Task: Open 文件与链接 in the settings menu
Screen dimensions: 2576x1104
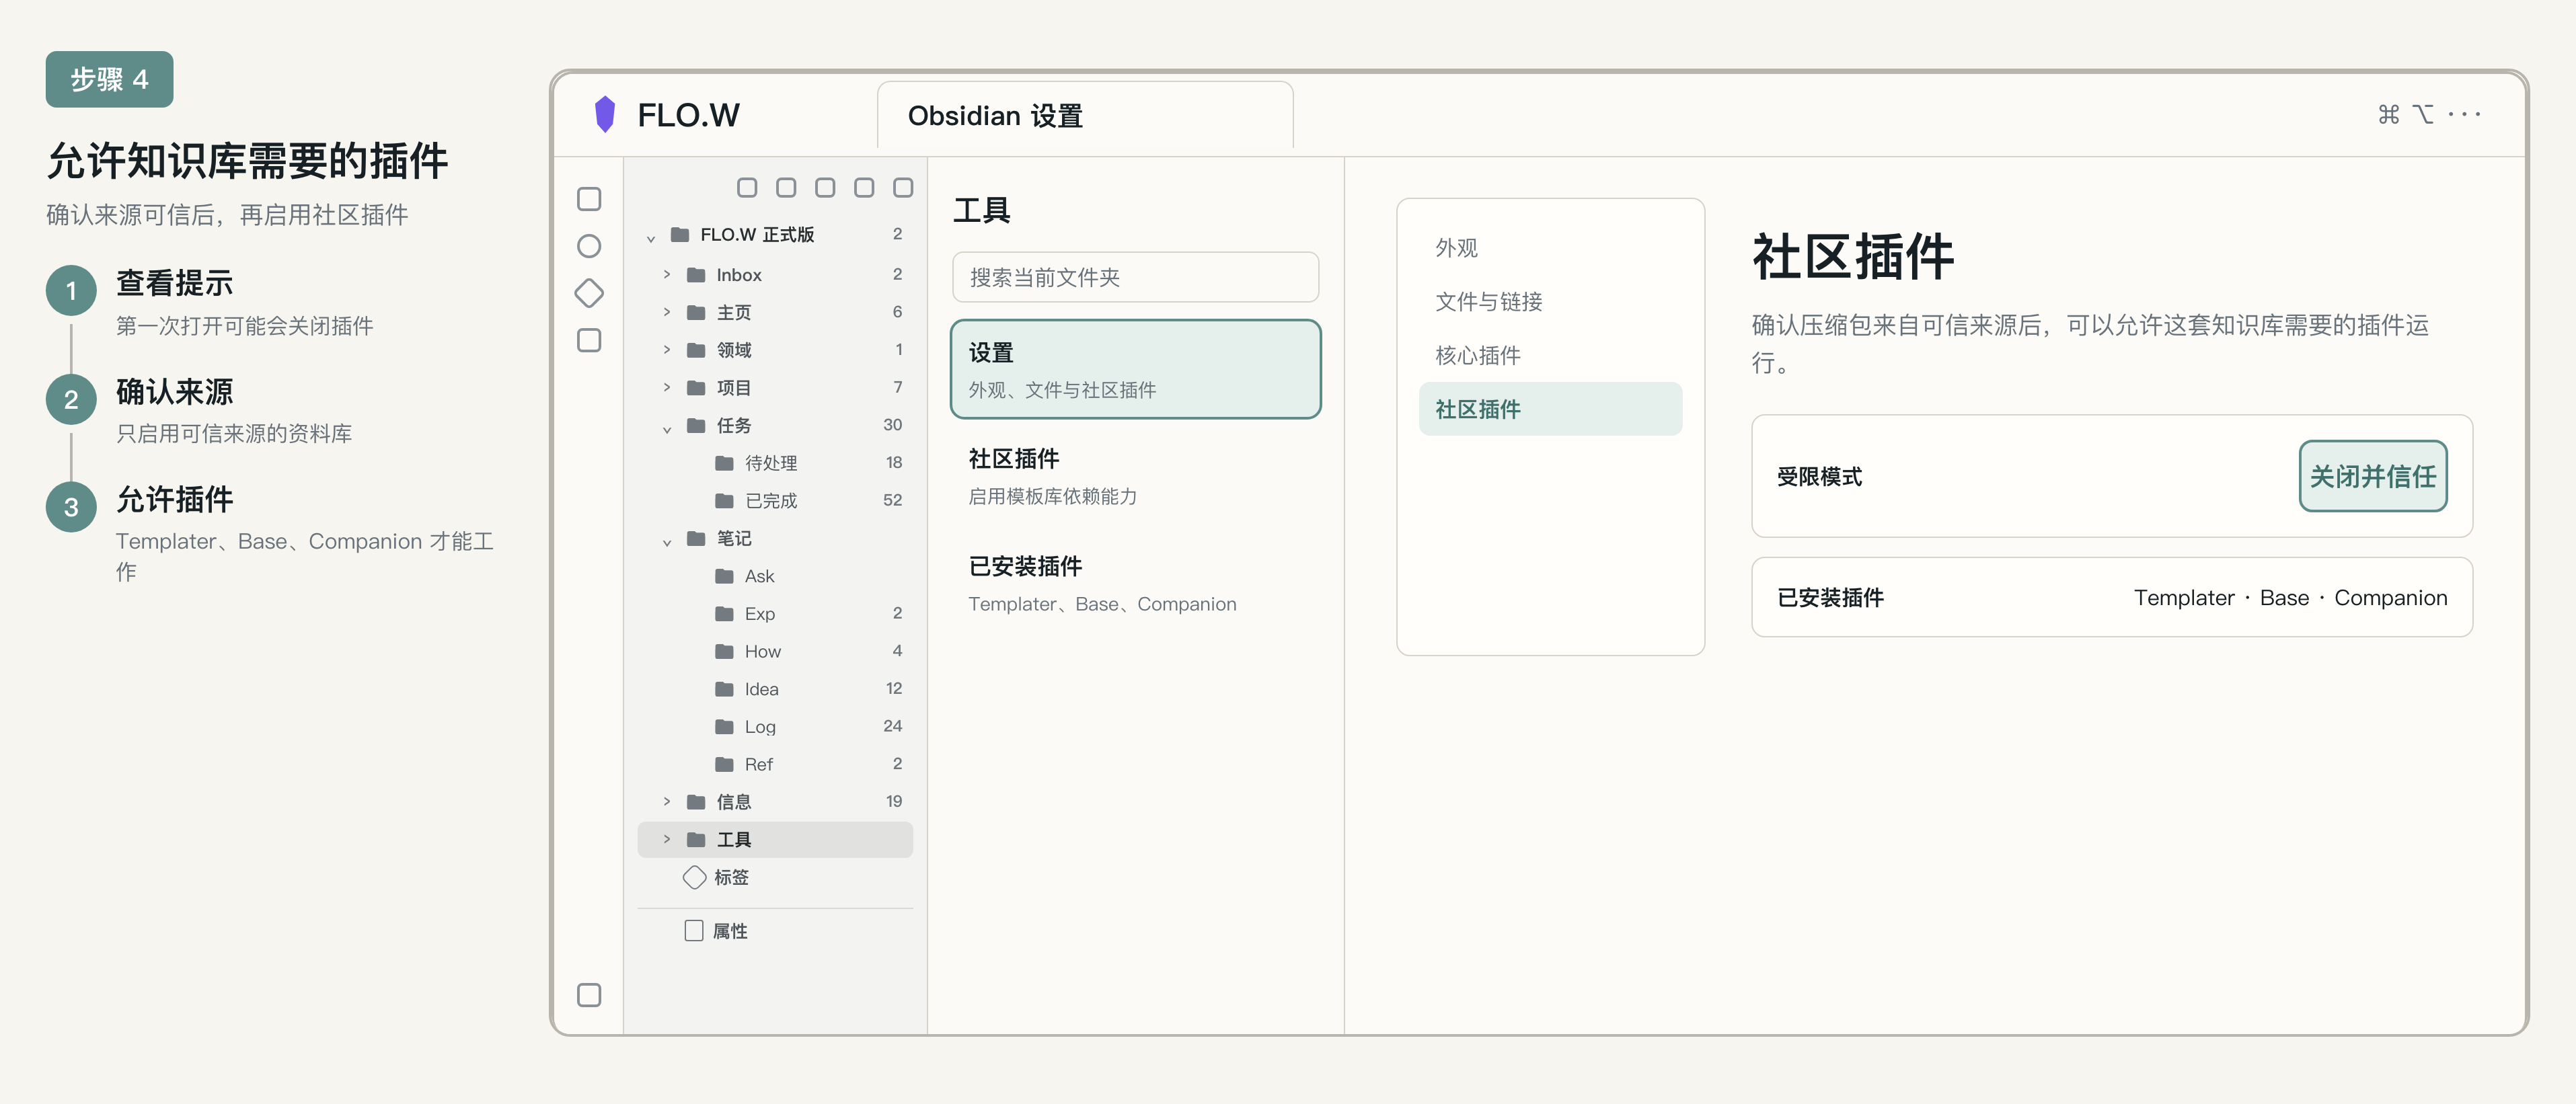Action: (1550, 302)
